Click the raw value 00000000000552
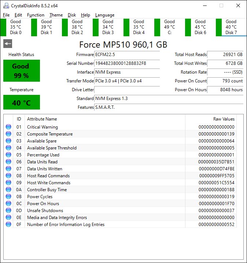The width and height of the screenshot is (247, 263). 217,225
